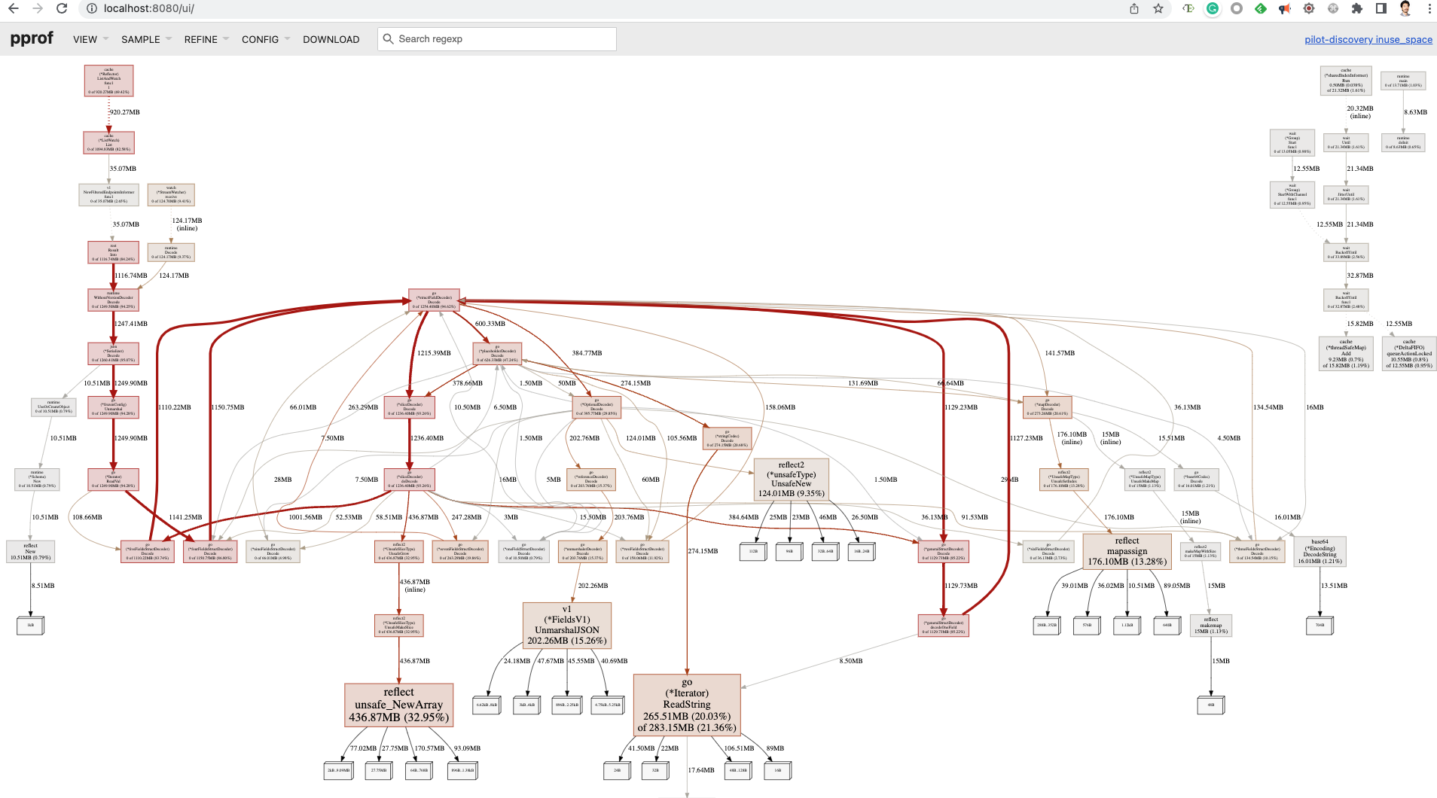Click the go (*Iterator) ReadString node
The height and width of the screenshot is (798, 1437).
pos(688,706)
